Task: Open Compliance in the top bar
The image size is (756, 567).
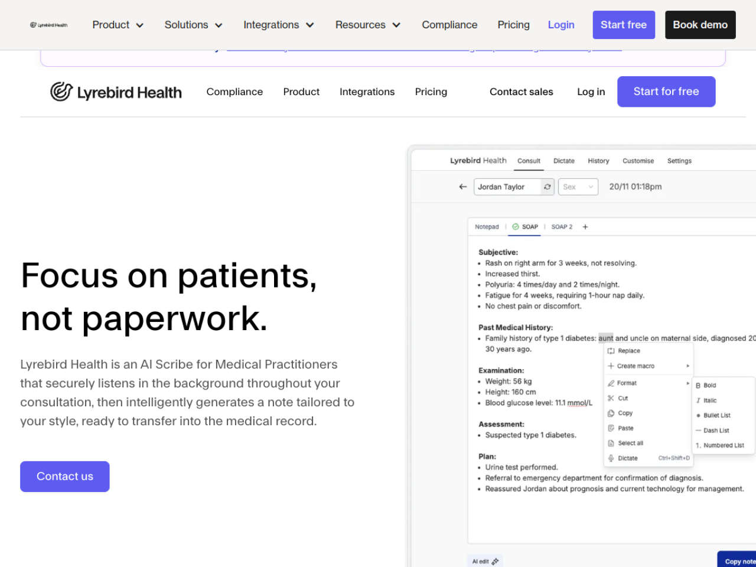Action: (x=449, y=25)
